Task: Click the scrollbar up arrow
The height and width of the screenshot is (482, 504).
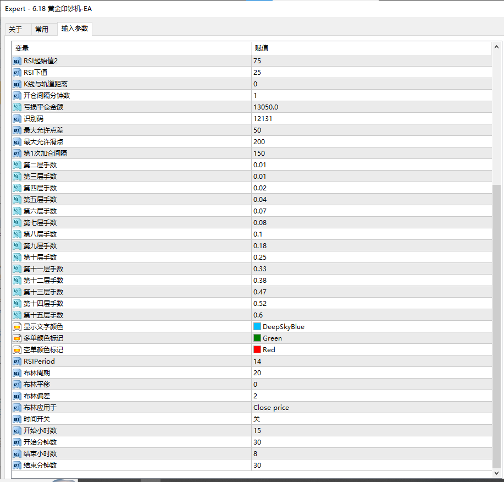Action: [497, 47]
